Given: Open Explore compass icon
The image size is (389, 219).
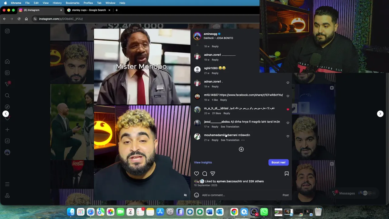Looking at the screenshot, I should (x=7, y=107).
